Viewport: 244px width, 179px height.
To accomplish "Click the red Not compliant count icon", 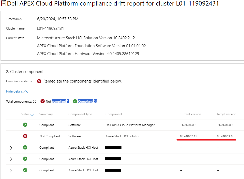I will point(43,101).
